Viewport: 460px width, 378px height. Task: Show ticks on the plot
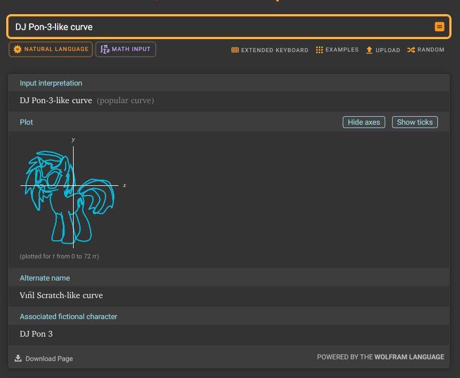(415, 122)
